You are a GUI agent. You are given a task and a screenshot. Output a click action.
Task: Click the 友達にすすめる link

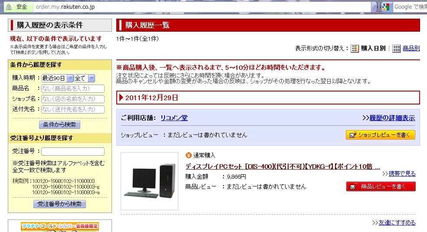coord(397,222)
